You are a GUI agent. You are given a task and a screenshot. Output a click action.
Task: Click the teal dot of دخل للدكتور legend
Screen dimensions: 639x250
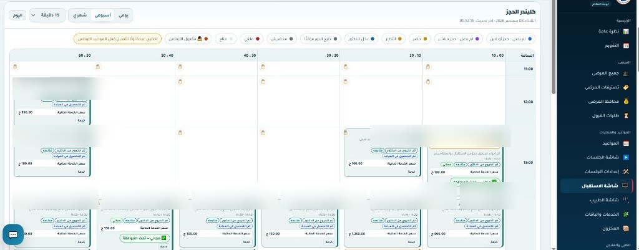[372, 39]
